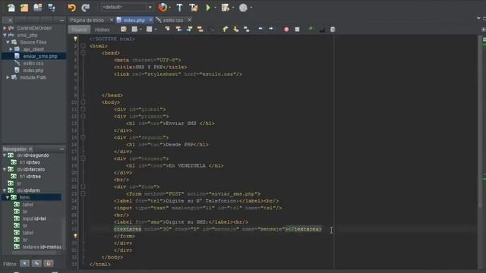
Task: Collapse div id=segundo in Navigator
Action: pyautogui.click(x=5, y=155)
